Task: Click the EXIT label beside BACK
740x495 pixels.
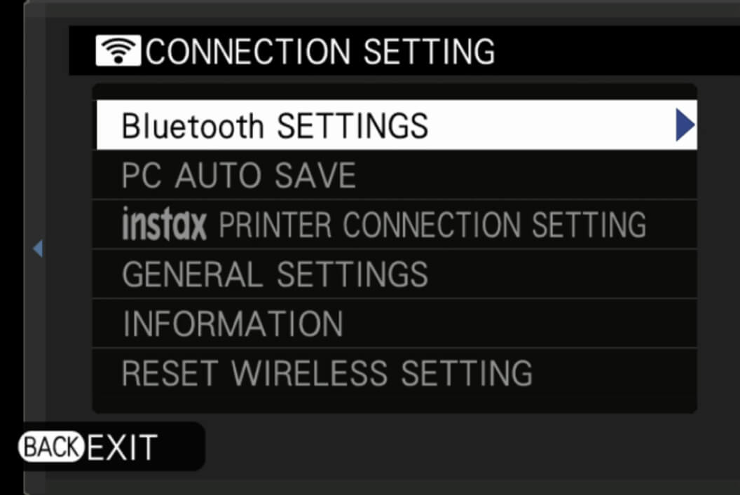Action: tap(122, 447)
